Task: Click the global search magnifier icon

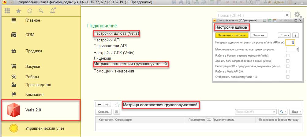Action: click(41, 11)
